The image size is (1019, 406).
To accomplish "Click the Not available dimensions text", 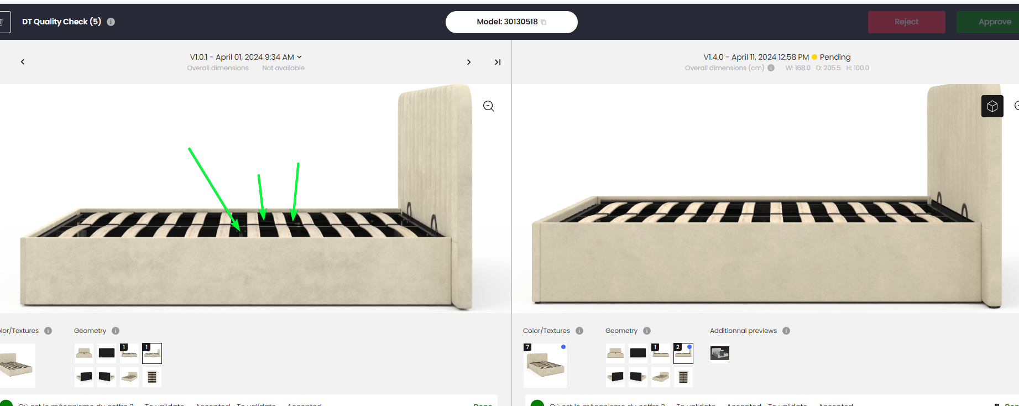I will tap(283, 68).
